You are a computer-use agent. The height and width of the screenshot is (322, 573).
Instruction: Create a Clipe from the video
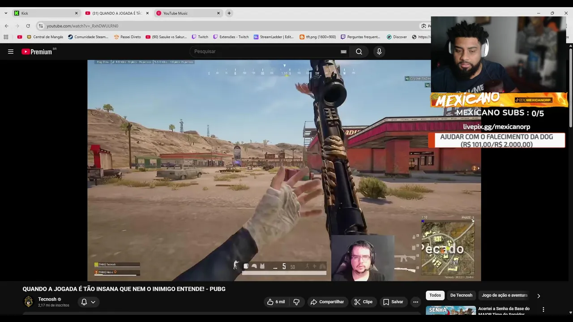(x=363, y=302)
